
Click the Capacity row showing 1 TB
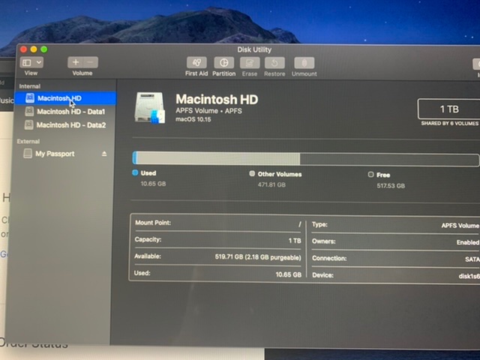click(x=218, y=240)
